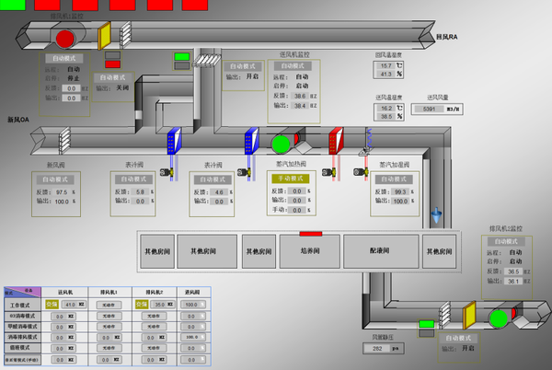Click the green exhaust fan 2 circle

(x=499, y=318)
